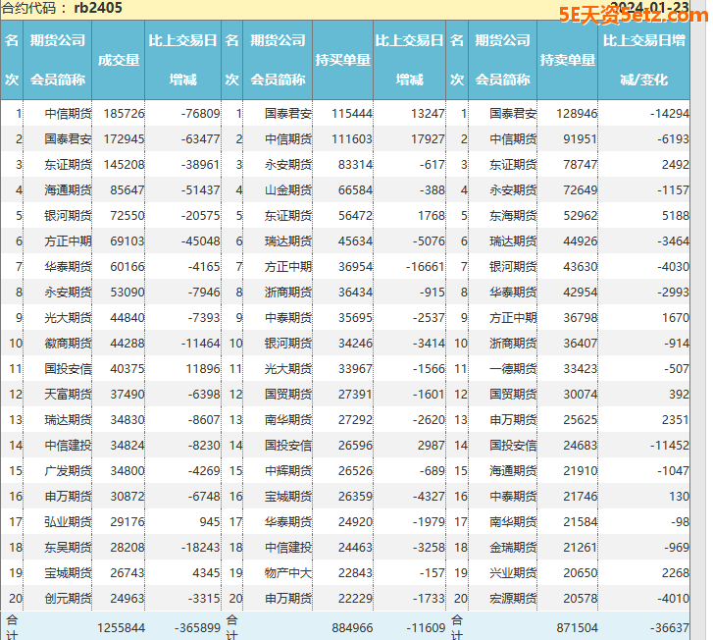Select long position value 34246
The height and width of the screenshot is (640, 713).
[x=356, y=343]
